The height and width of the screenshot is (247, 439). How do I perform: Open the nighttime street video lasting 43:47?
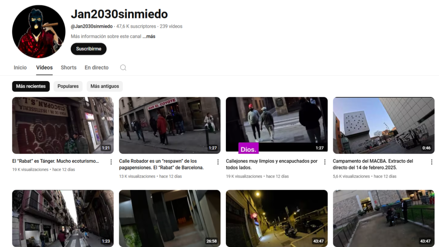(x=277, y=218)
